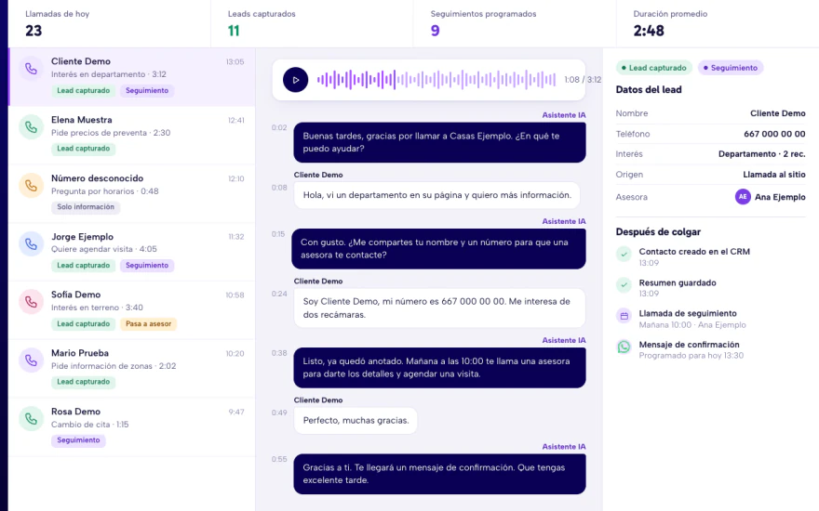Screen dimensions: 819x511
Task: Click Lead capturado tag under Cliente Demo in list
Action: coord(84,91)
